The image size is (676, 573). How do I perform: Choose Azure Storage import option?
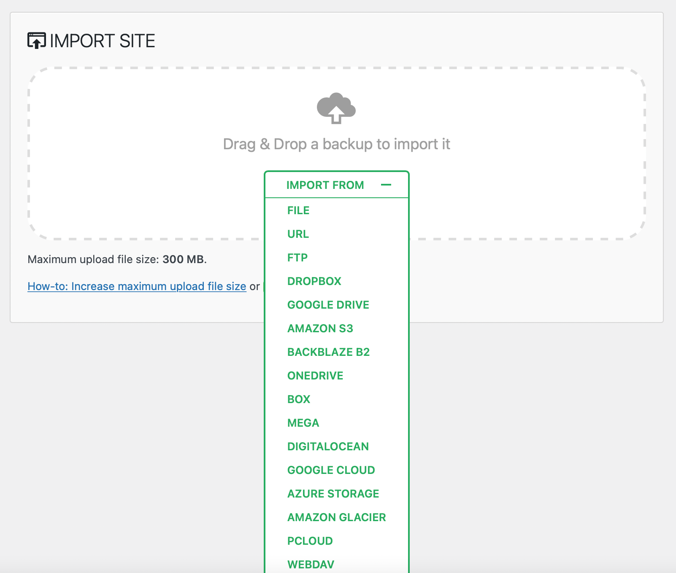coord(333,494)
